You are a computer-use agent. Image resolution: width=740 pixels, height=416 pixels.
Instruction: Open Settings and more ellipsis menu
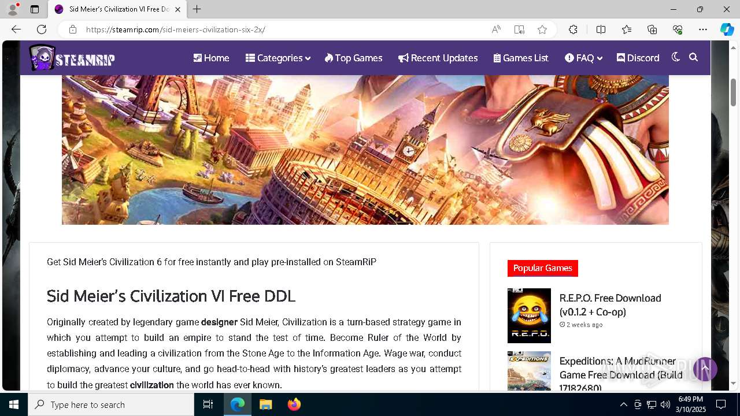coord(703,29)
